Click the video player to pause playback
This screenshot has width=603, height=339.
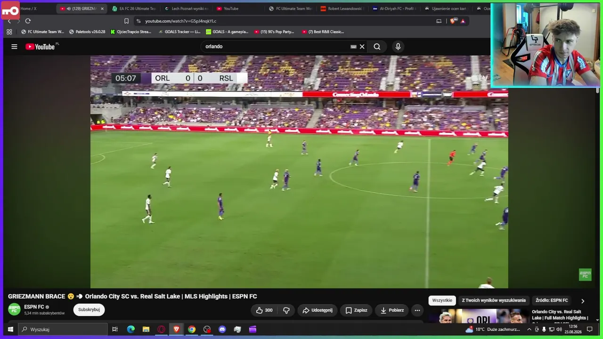point(299,172)
